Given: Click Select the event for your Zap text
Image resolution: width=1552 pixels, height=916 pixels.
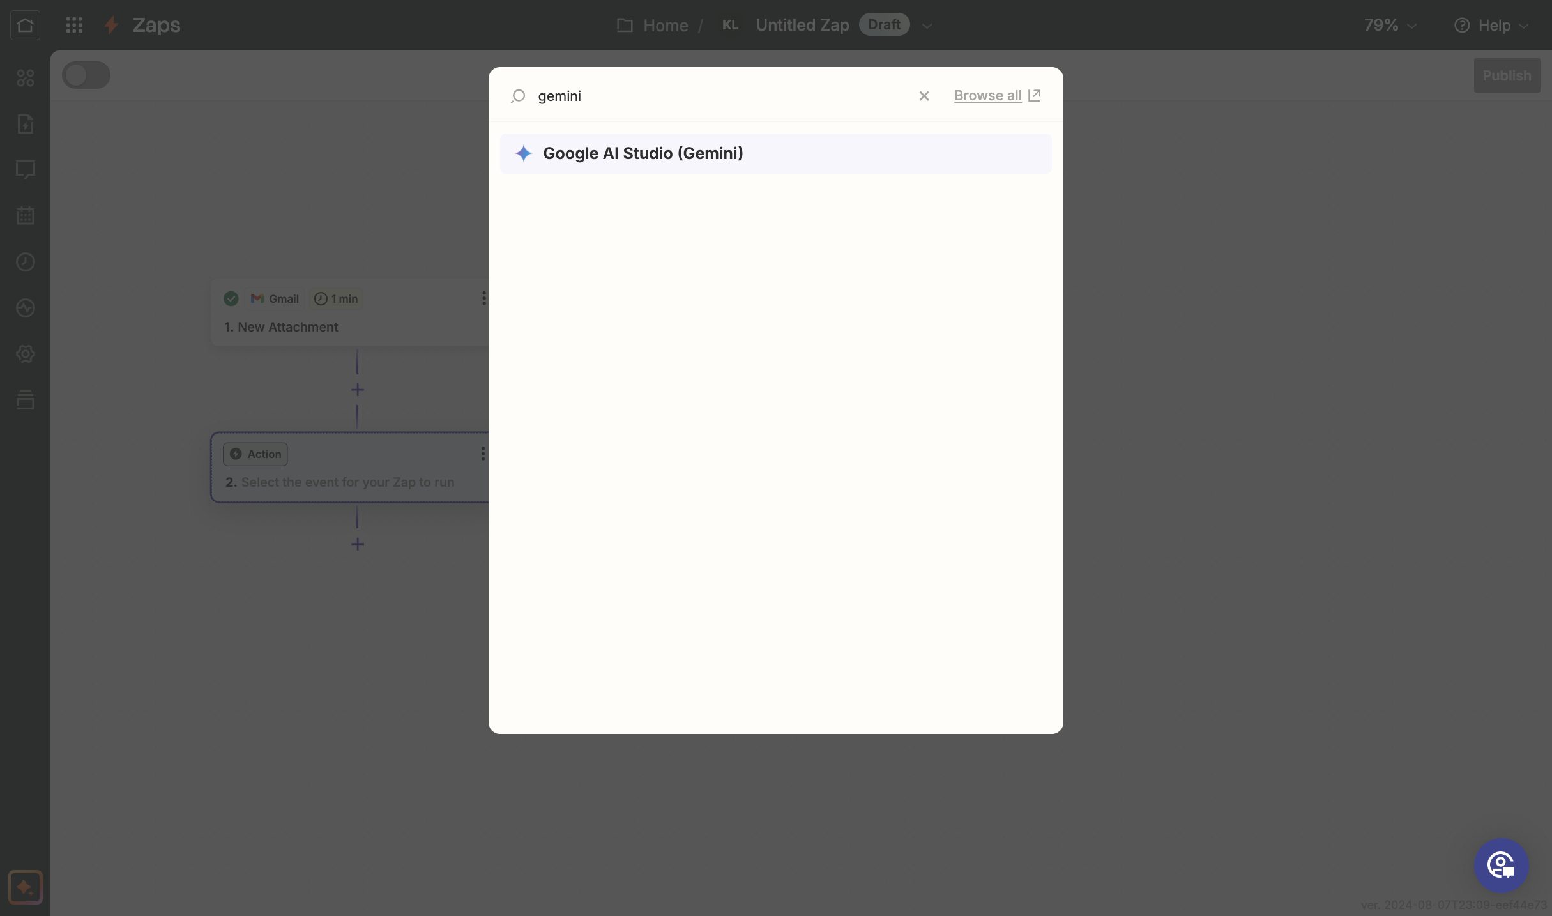Looking at the screenshot, I should tap(347, 482).
